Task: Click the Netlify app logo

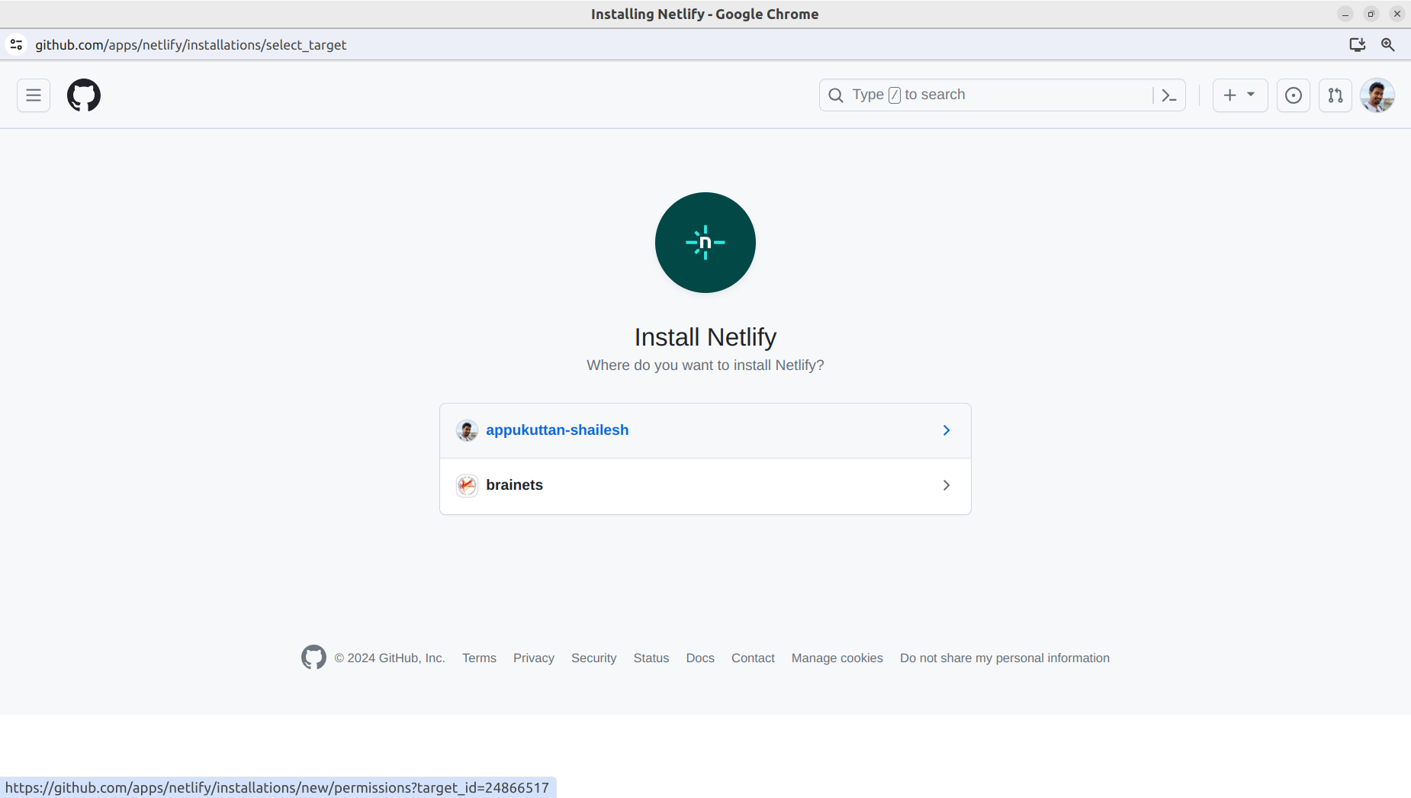Action: [x=705, y=243]
